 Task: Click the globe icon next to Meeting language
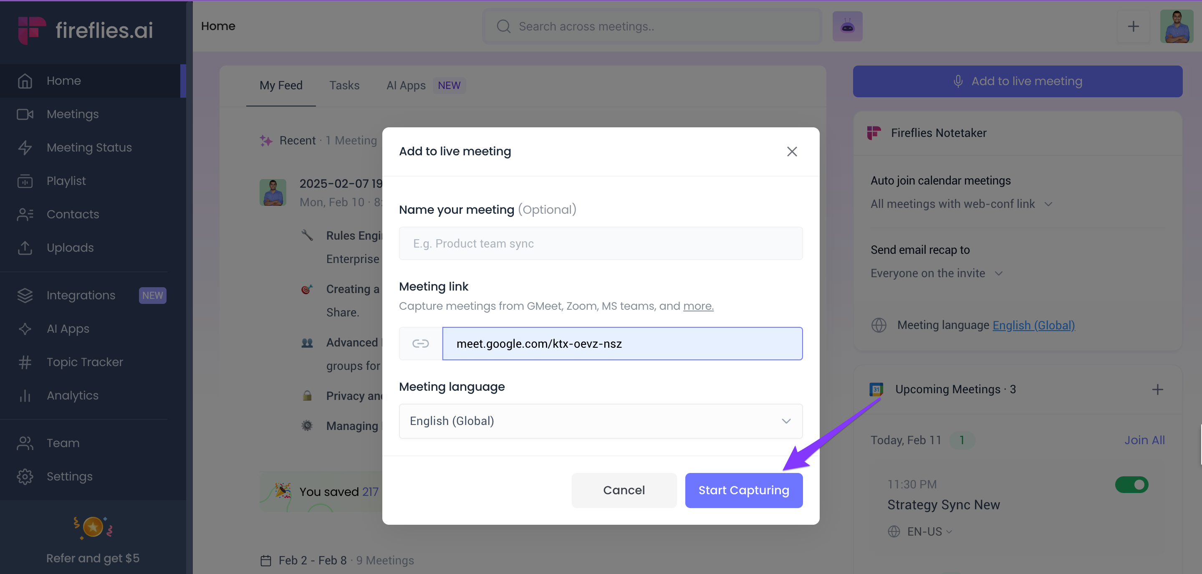[879, 325]
